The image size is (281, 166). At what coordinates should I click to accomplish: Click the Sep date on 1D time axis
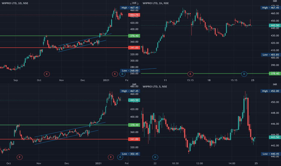click(16, 80)
